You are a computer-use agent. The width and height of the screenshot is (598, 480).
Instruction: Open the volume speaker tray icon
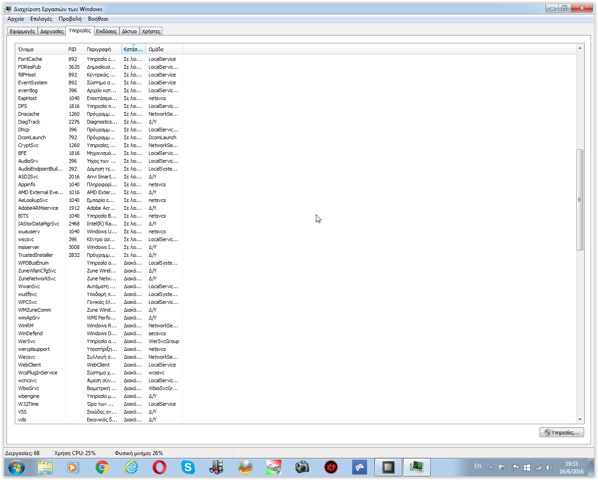[x=549, y=468]
